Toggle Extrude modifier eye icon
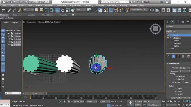Screen dimensions: 191x107 pos(168,35)
